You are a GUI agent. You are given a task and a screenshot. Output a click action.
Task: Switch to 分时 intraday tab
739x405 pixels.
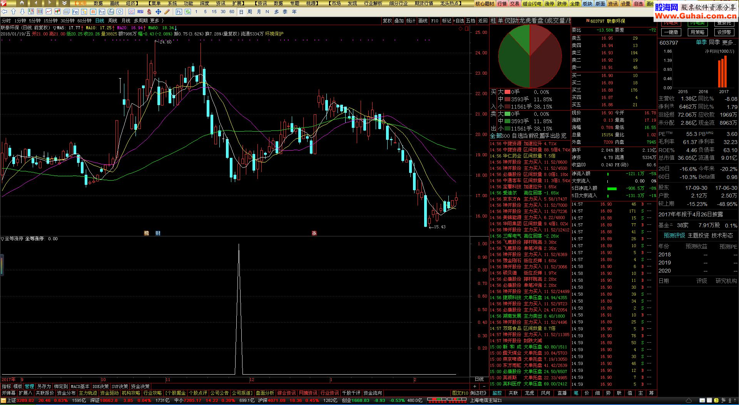coord(6,21)
